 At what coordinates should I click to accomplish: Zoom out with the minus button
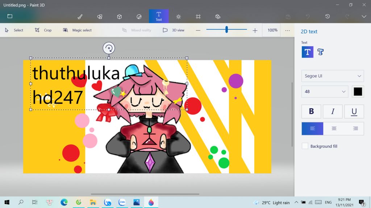click(x=198, y=30)
